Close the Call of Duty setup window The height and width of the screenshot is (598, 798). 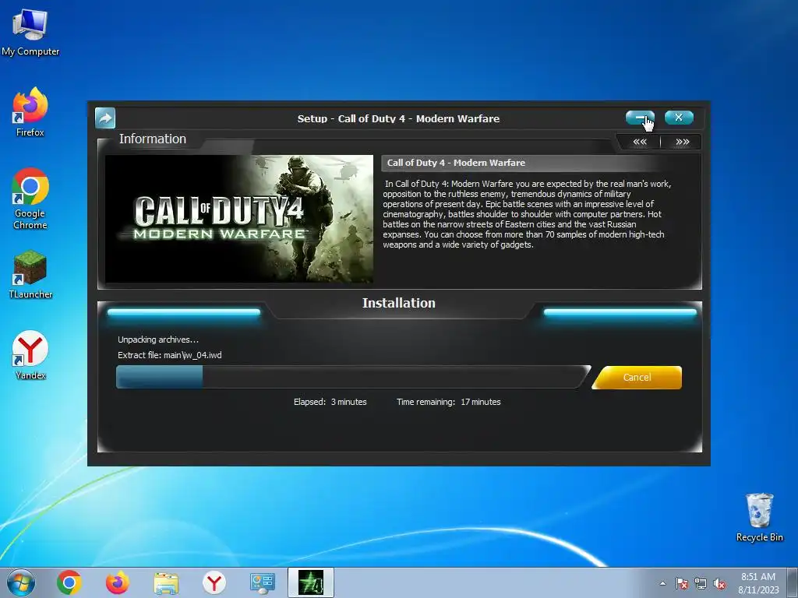click(679, 118)
